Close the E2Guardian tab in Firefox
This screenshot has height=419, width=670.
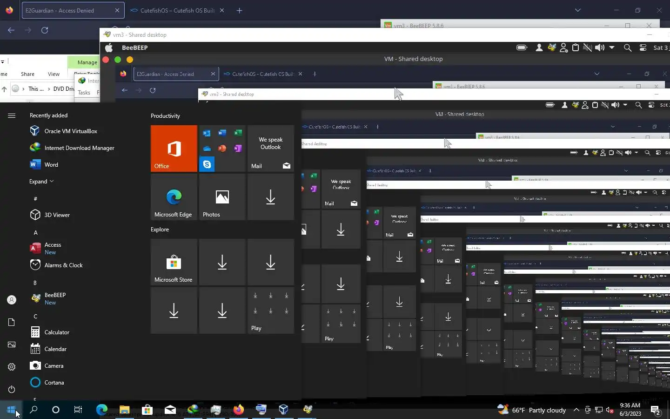(117, 10)
